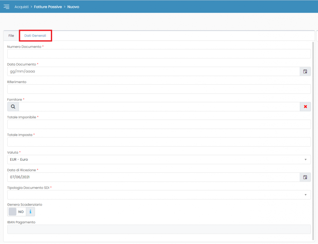
Task: Toggle the Genera Scadenziario switch
Action: pyautogui.click(x=17, y=212)
